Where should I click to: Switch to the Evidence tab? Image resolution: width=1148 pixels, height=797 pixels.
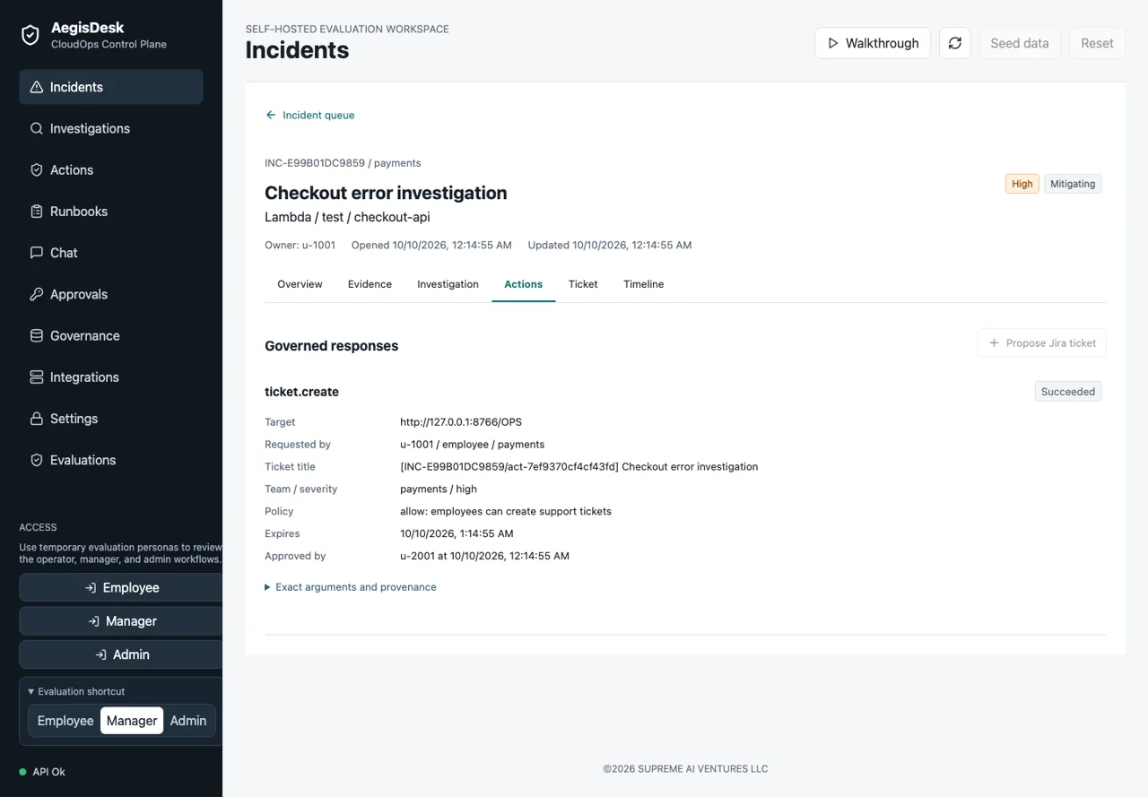point(370,284)
